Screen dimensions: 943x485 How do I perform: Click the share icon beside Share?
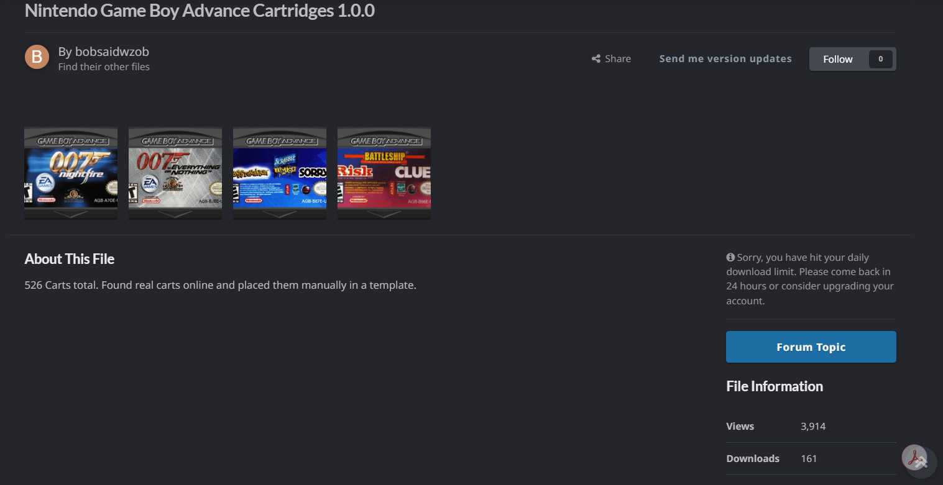pos(596,59)
